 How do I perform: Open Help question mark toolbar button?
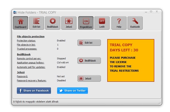click(119, 23)
